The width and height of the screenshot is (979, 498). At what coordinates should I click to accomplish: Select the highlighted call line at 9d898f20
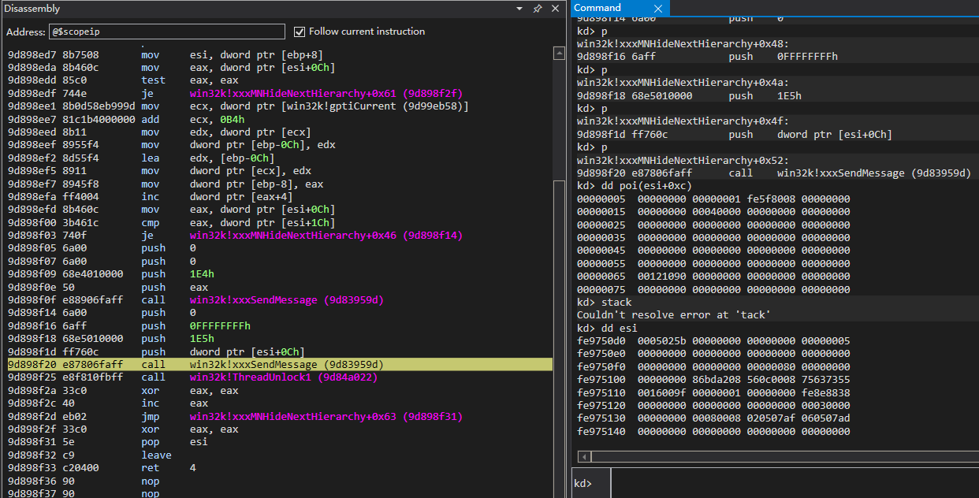click(x=280, y=365)
